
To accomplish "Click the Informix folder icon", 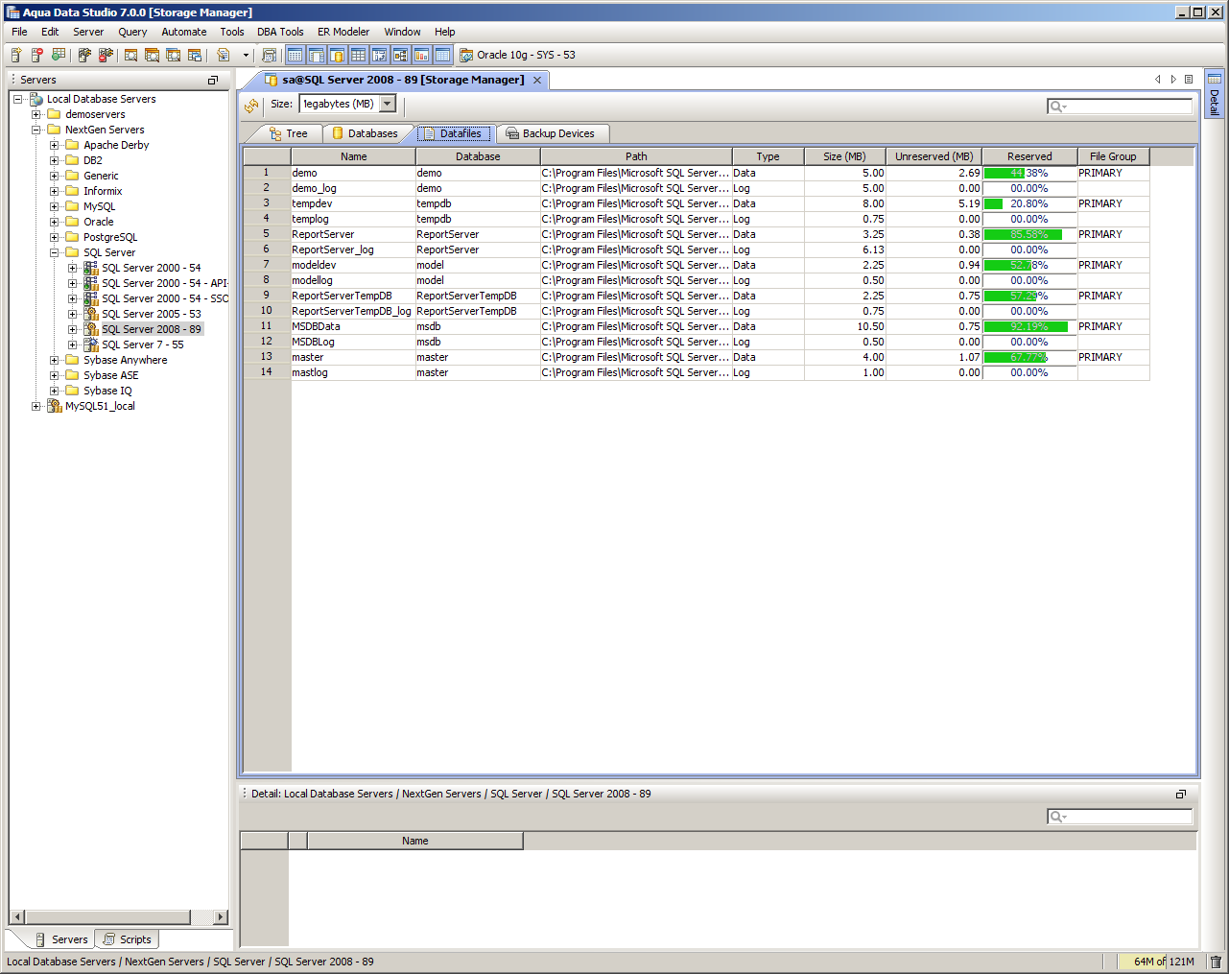I will pos(72,191).
